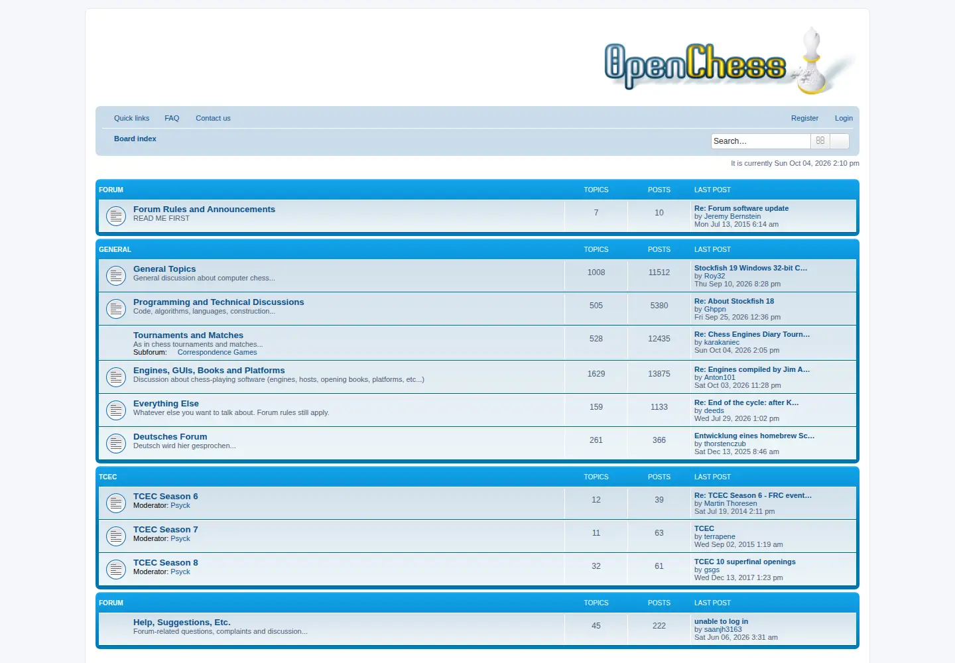The height and width of the screenshot is (663, 955).
Task: View last post 'TCEC 10 superfinal openings'
Action: point(745,562)
